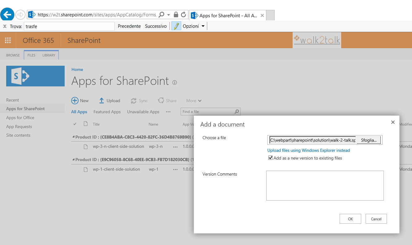Image resolution: width=412 pixels, height=245 pixels.
Task: Open App Requests in left navigation
Action: point(19,127)
